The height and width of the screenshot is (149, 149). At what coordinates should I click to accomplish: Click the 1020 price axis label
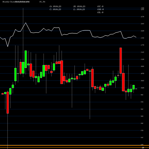pos(142,88)
